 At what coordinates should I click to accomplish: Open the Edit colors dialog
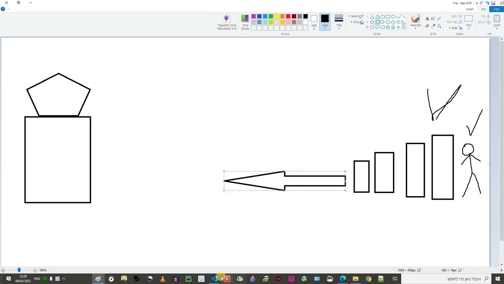coord(245,22)
